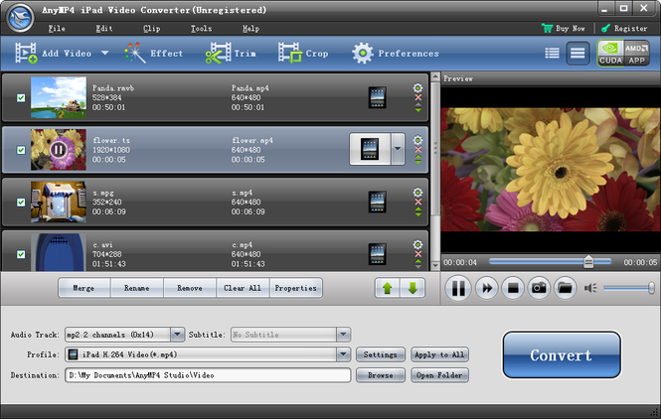Browse for destination folder

click(381, 375)
